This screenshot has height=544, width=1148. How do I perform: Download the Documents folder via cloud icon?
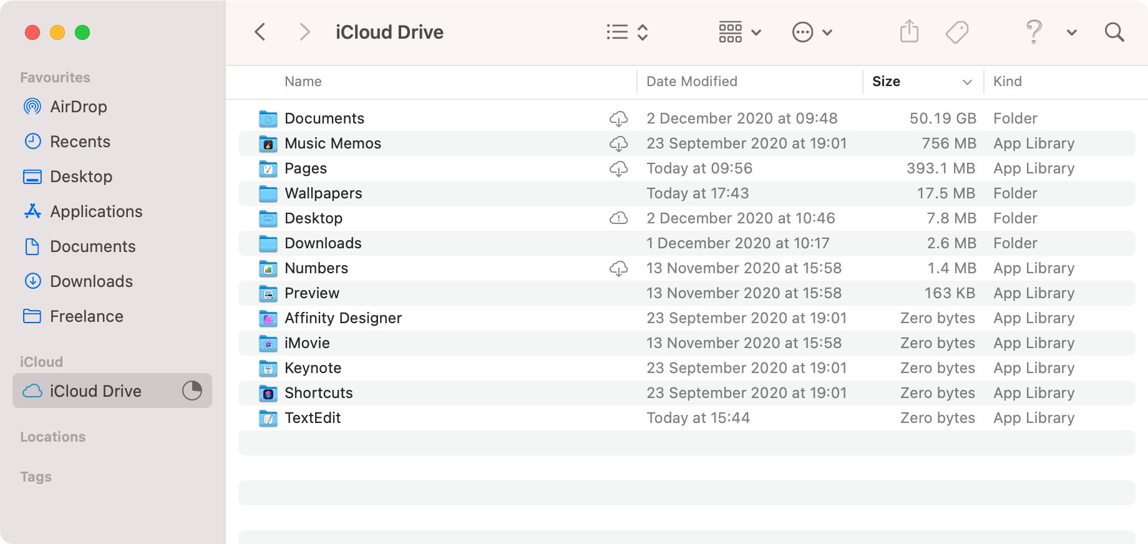[x=618, y=119]
